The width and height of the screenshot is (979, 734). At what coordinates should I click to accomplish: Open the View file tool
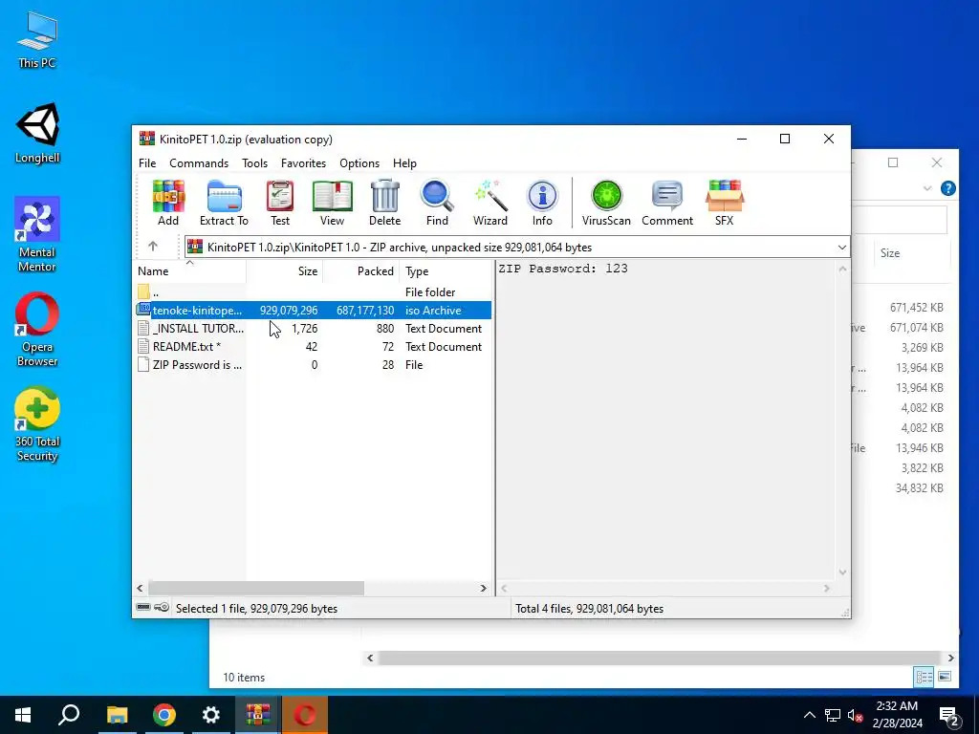pos(332,203)
